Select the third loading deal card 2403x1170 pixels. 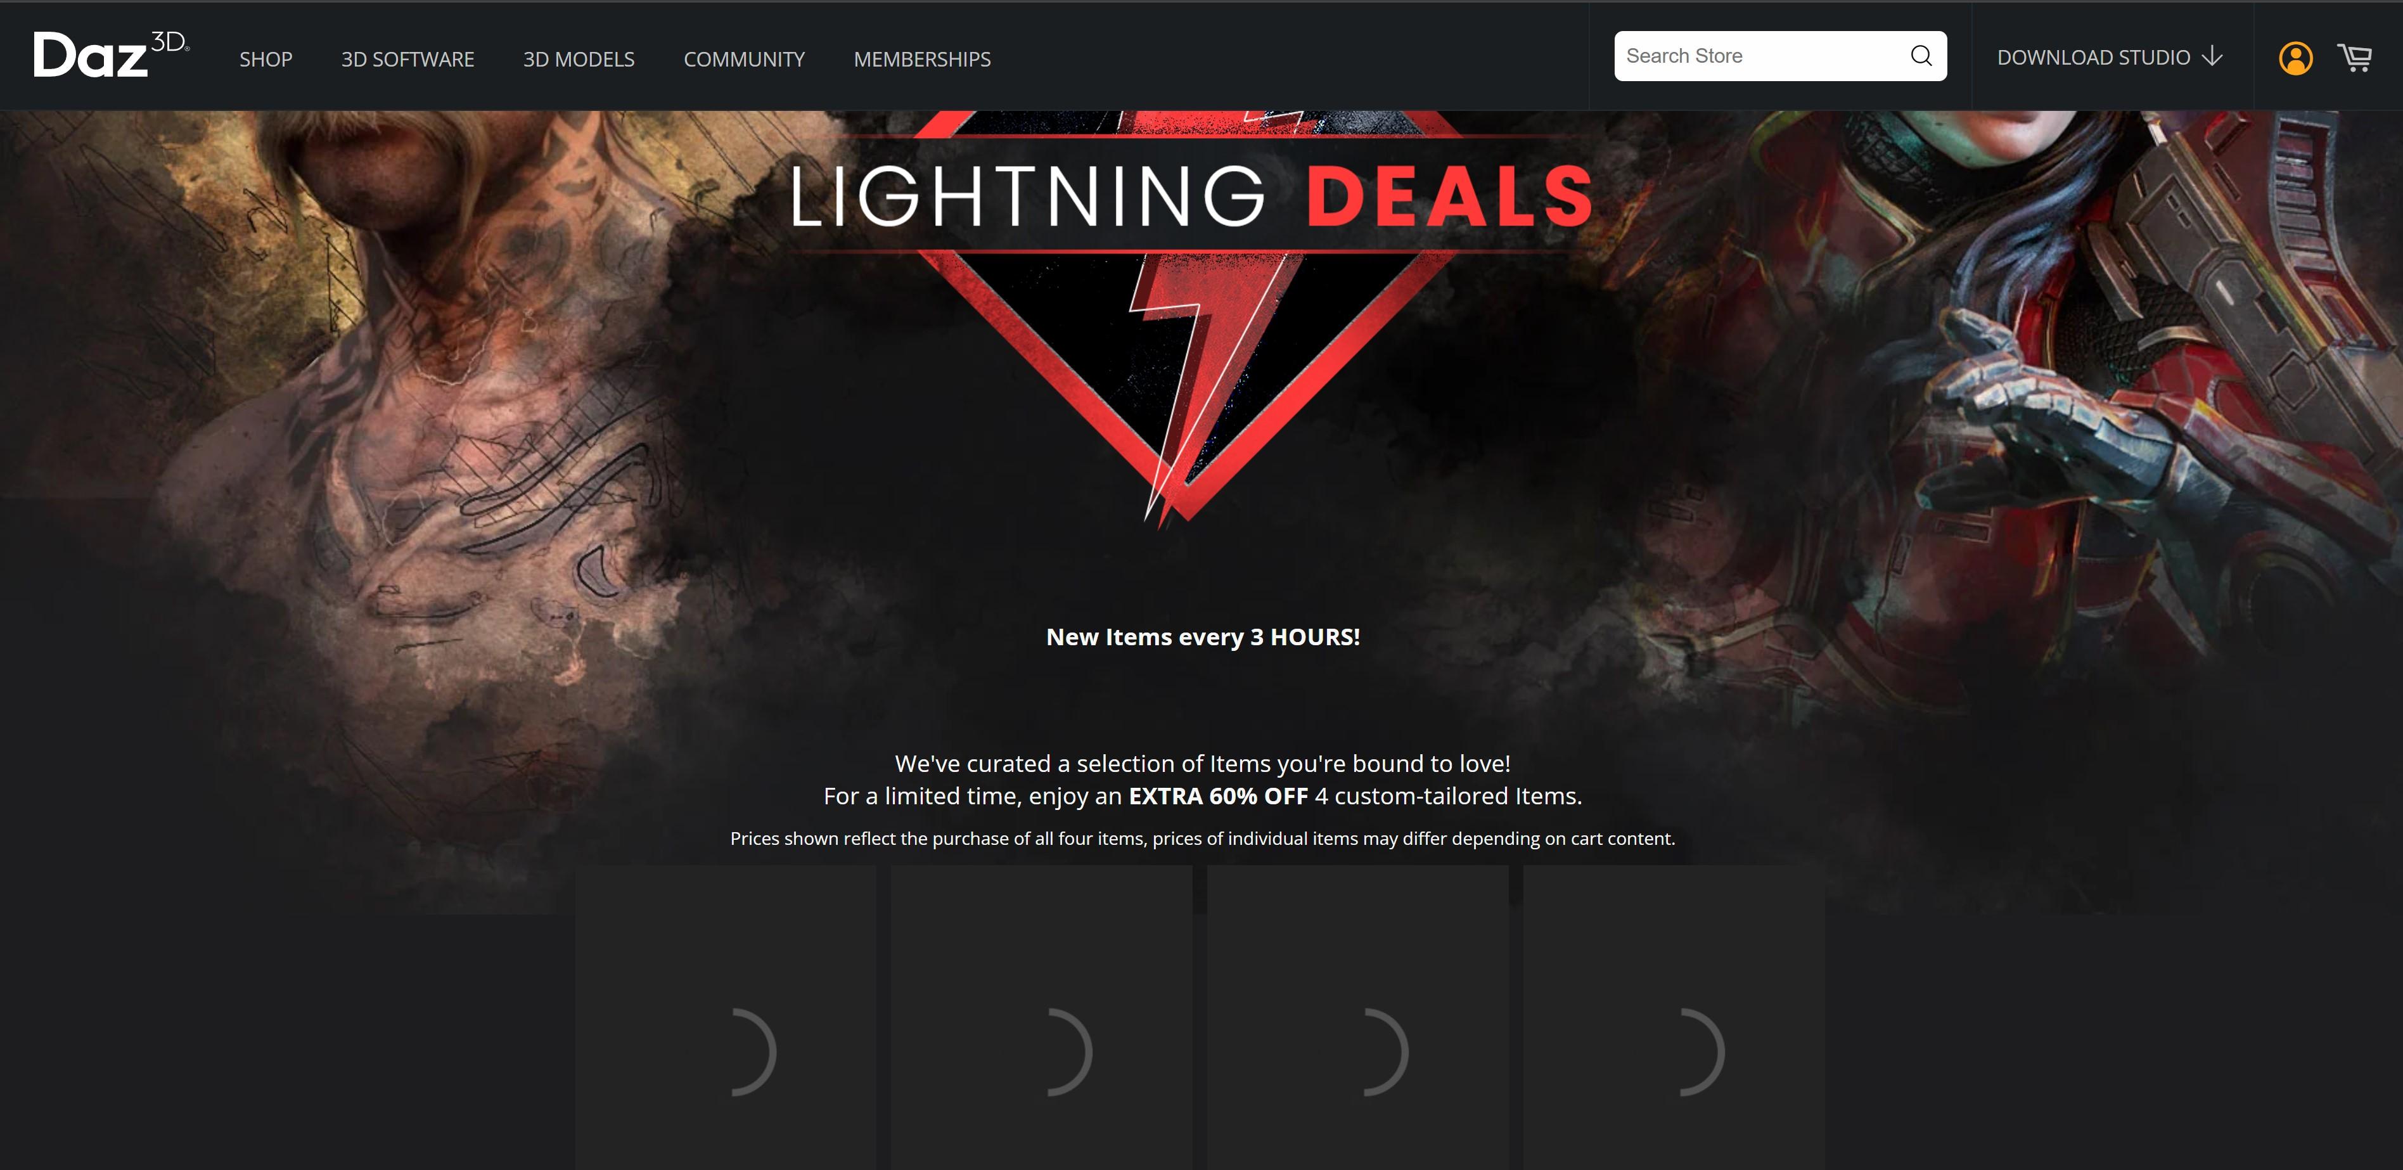click(x=1357, y=1017)
